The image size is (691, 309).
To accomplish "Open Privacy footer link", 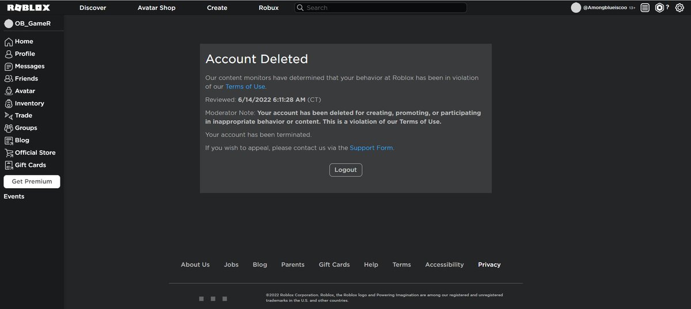I will tap(489, 265).
